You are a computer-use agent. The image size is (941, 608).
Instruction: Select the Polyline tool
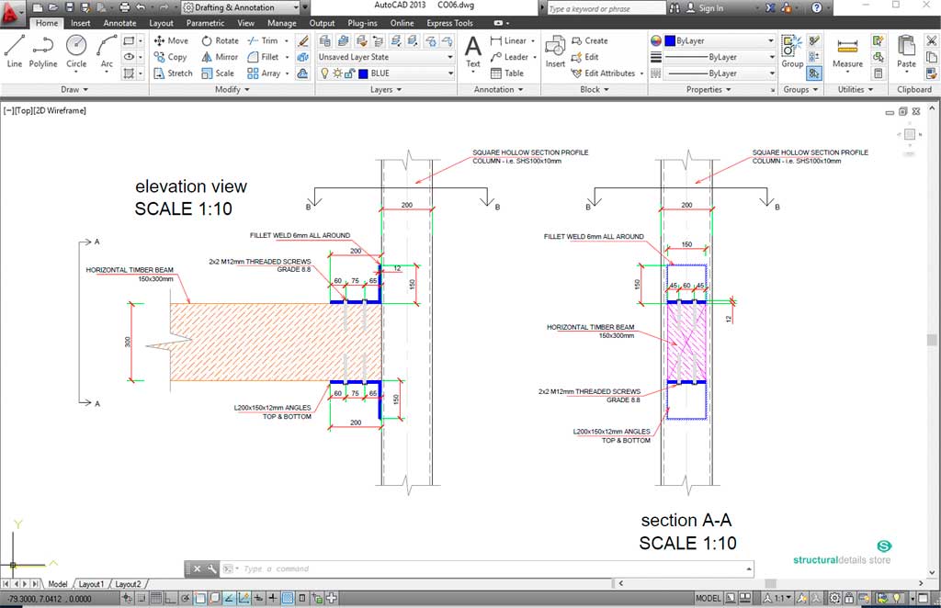tap(42, 52)
